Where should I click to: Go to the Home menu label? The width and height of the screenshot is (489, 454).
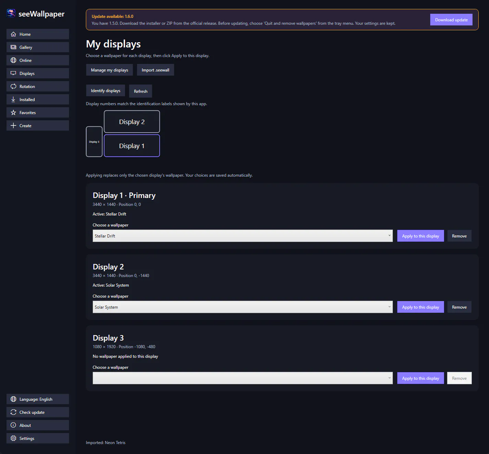click(25, 34)
